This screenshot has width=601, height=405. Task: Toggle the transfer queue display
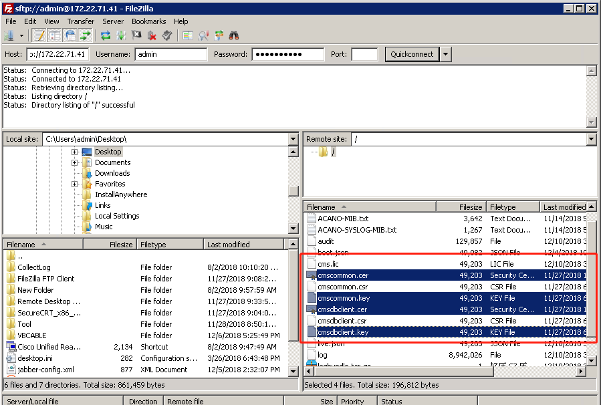[85, 36]
